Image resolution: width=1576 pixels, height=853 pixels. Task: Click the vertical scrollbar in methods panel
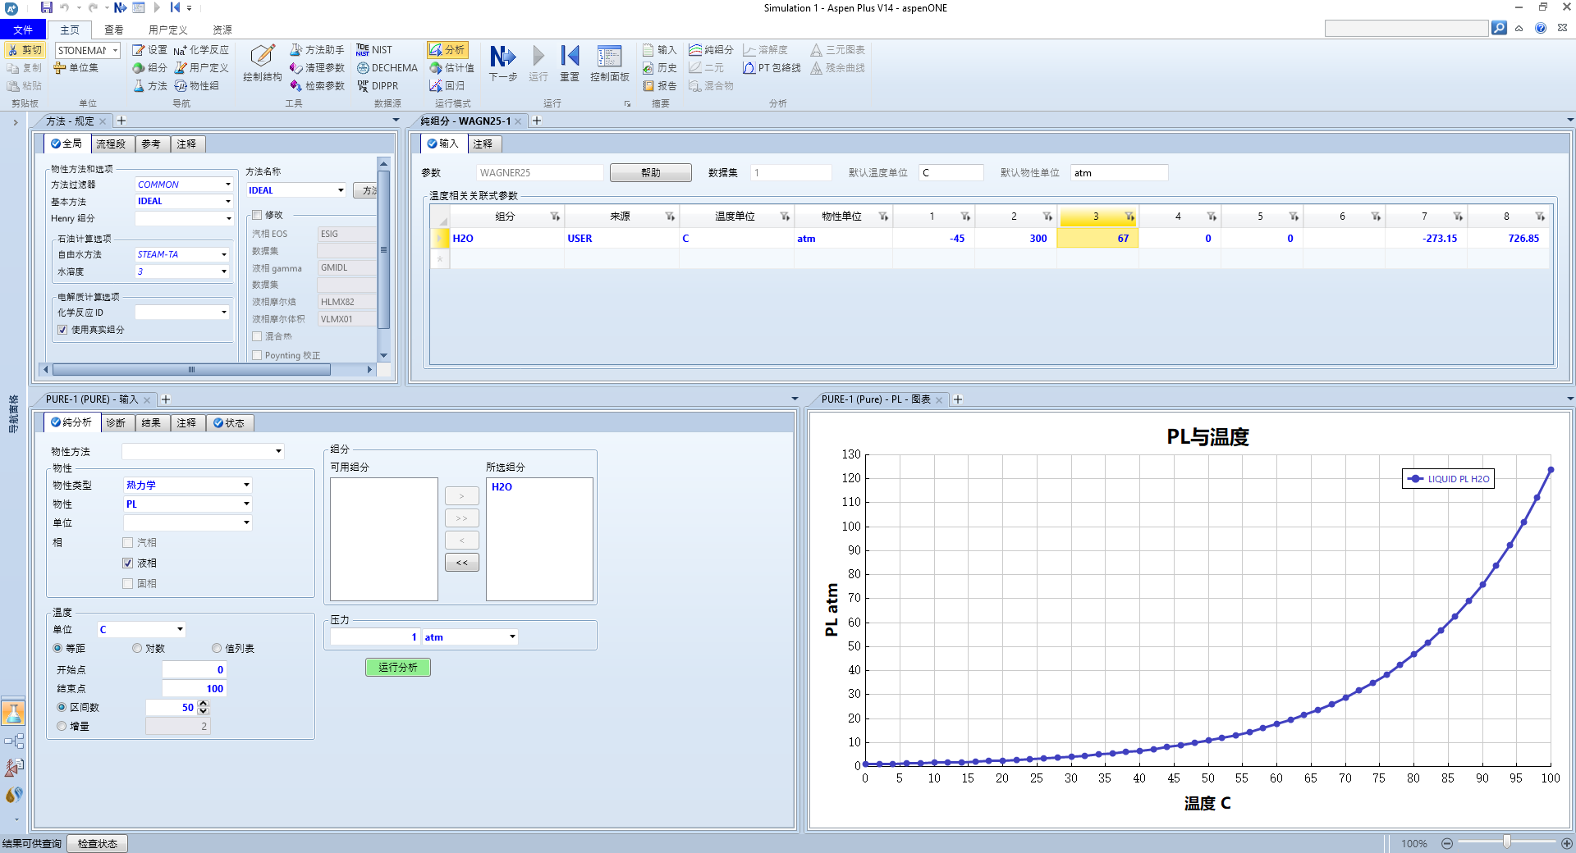[383, 249]
